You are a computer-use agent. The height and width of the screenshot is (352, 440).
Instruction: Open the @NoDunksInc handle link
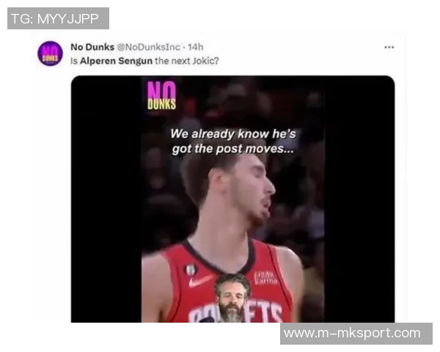point(148,47)
